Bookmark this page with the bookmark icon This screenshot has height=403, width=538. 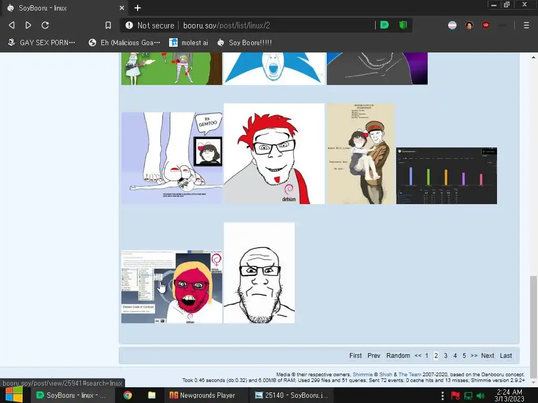108,25
